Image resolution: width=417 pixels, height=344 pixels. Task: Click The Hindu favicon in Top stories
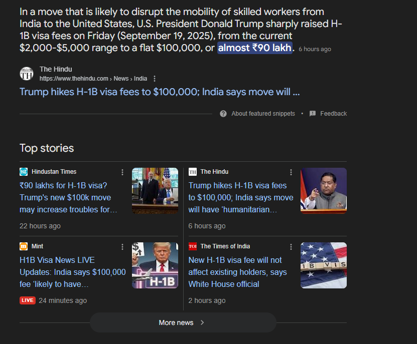click(x=193, y=172)
